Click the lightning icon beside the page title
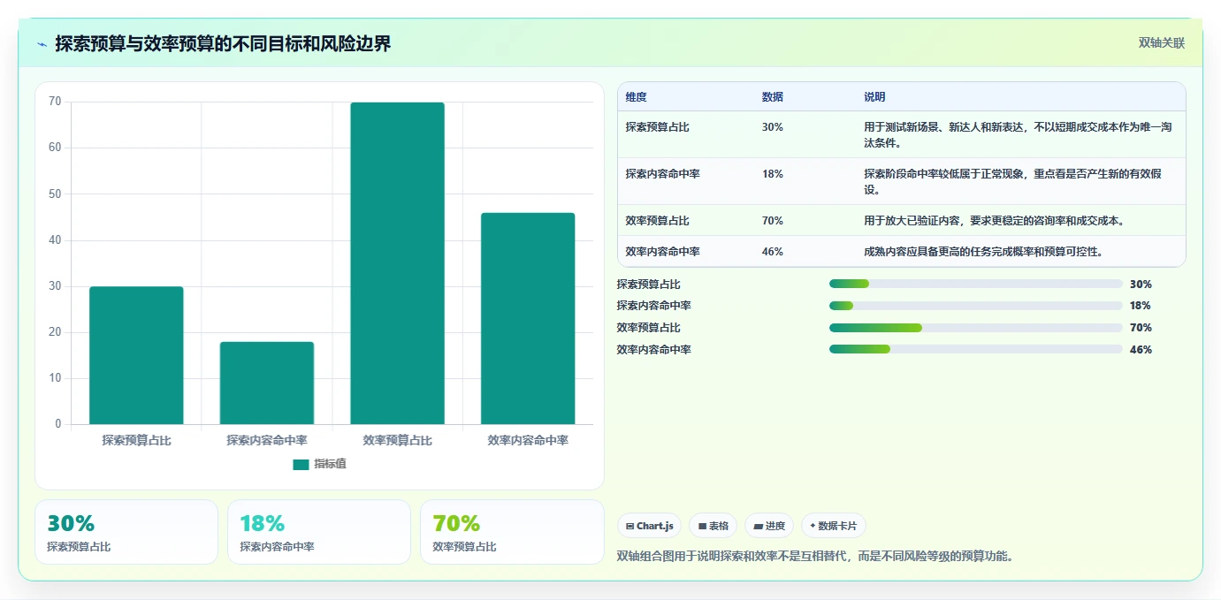The height and width of the screenshot is (600, 1221). pos(42,44)
